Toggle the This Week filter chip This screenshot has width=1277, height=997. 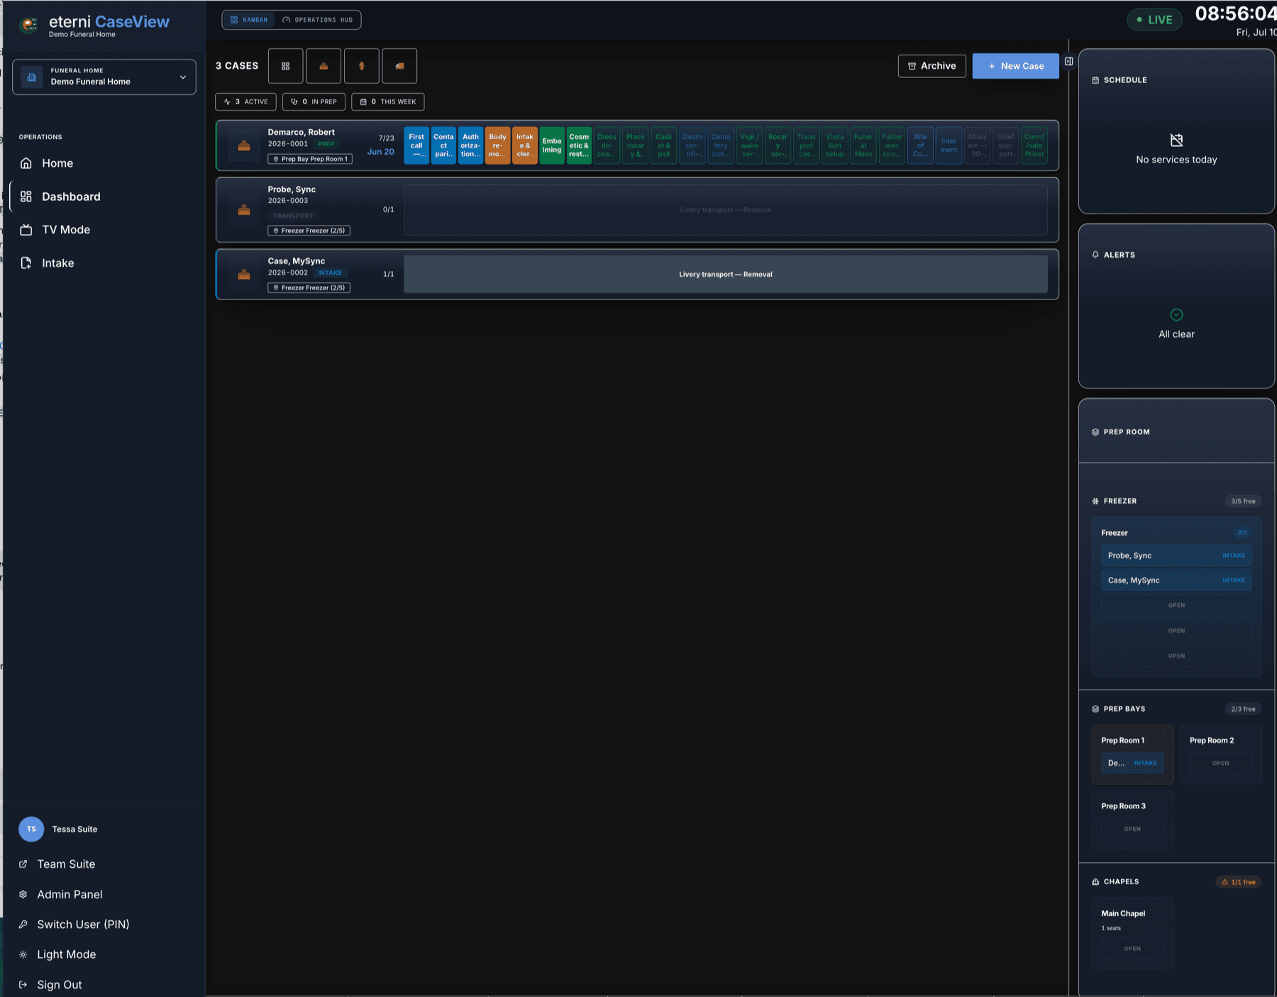pyautogui.click(x=388, y=102)
